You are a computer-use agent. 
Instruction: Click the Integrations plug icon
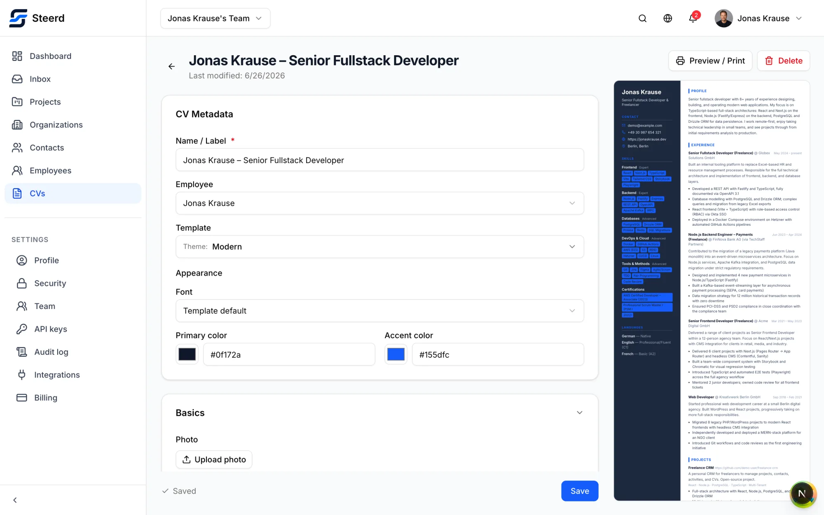click(21, 375)
